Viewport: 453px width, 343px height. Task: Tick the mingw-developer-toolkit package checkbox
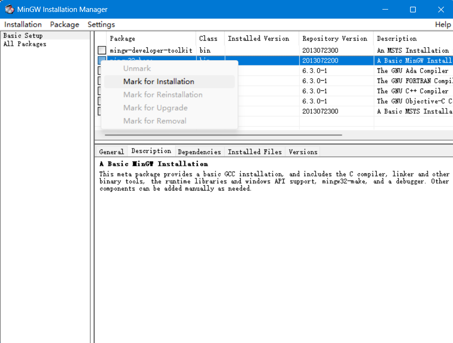tap(102, 50)
